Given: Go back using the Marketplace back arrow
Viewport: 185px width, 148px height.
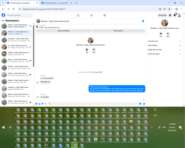Looking at the screenshot, I should [x=3, y=21].
